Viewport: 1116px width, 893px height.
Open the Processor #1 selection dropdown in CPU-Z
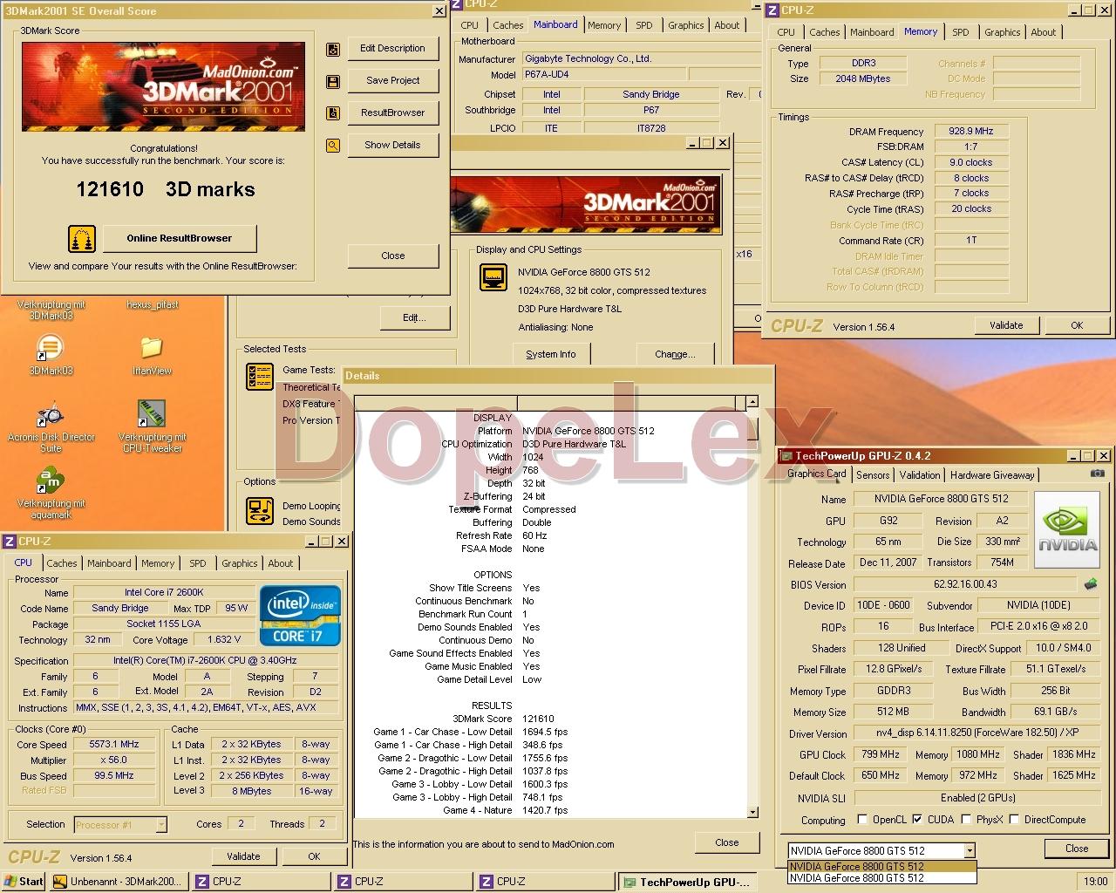tap(161, 824)
